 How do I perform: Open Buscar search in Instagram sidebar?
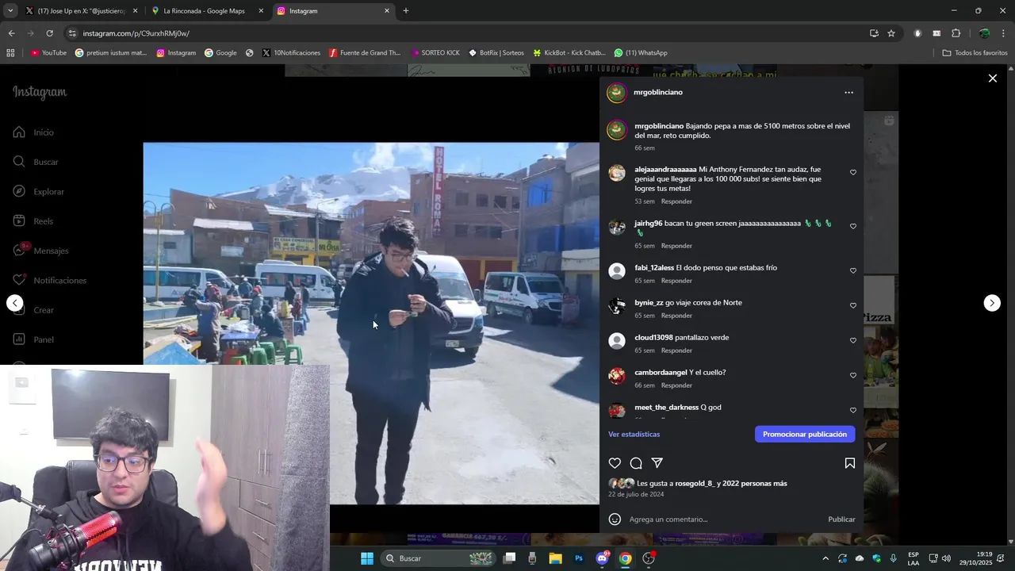pos(36,162)
